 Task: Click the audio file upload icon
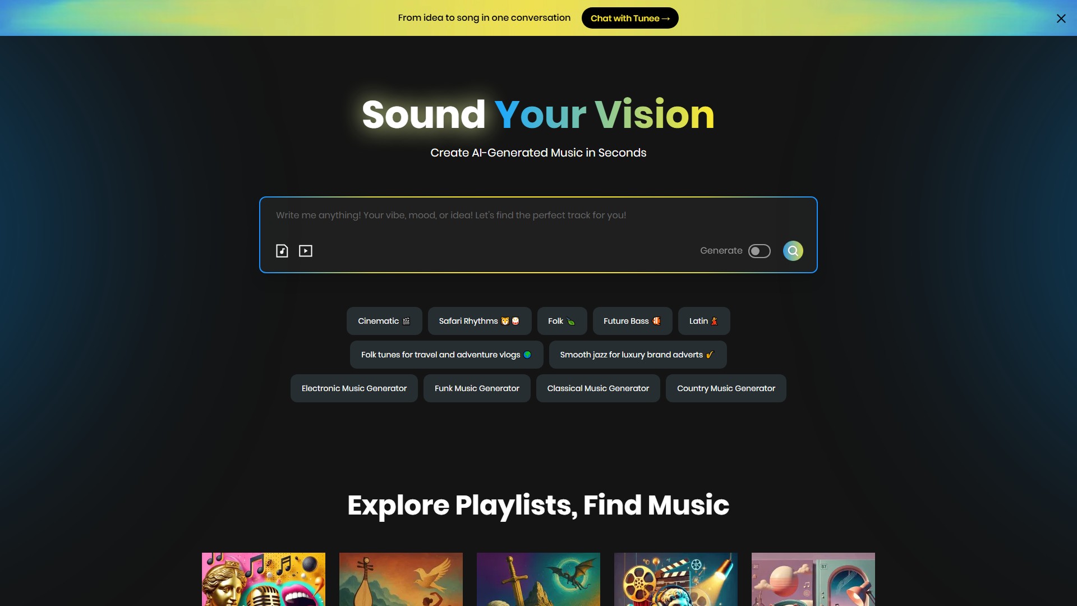coord(282,251)
